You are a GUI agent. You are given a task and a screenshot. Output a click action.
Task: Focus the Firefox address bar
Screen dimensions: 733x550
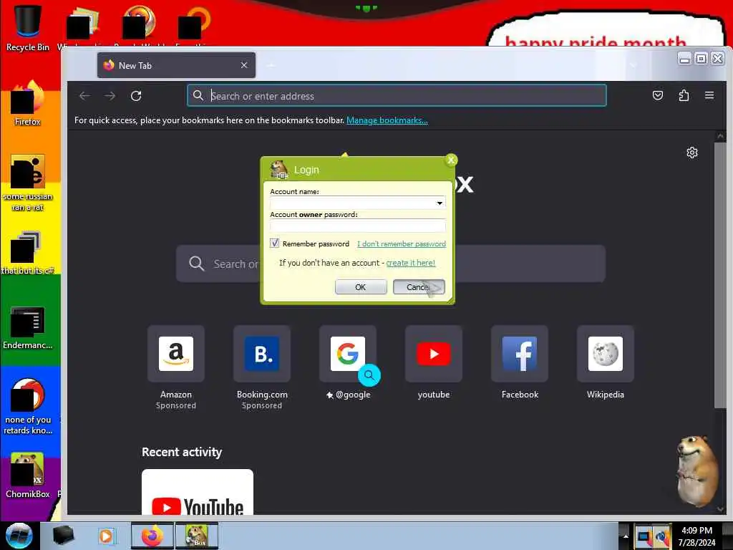[x=397, y=95]
